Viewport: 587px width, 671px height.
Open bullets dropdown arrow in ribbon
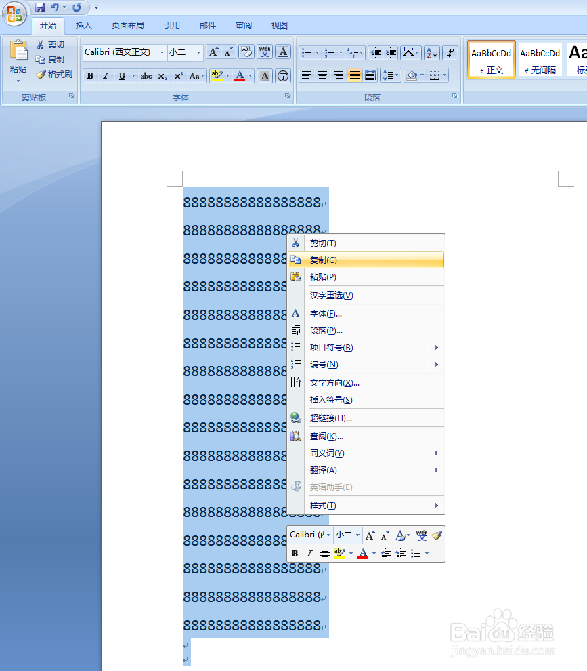[x=317, y=53]
